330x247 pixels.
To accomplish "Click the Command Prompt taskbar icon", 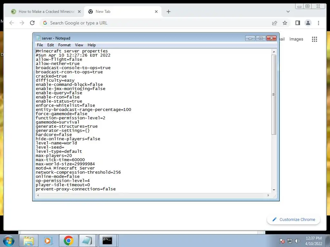I will coord(107,241).
